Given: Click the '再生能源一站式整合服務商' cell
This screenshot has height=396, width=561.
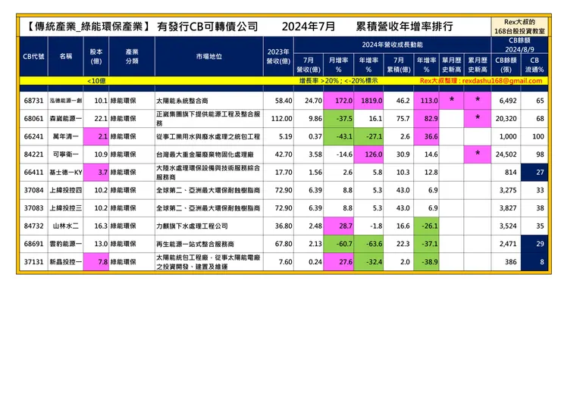Looking at the screenshot, I should pyautogui.click(x=209, y=244).
